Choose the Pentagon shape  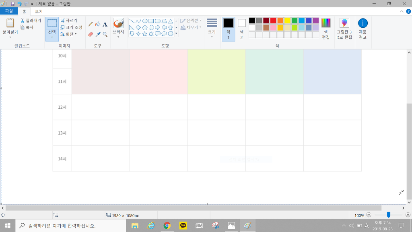[145, 27]
